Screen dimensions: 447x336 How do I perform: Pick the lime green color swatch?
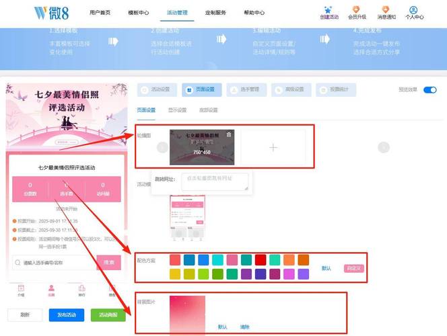pyautogui.click(x=203, y=274)
